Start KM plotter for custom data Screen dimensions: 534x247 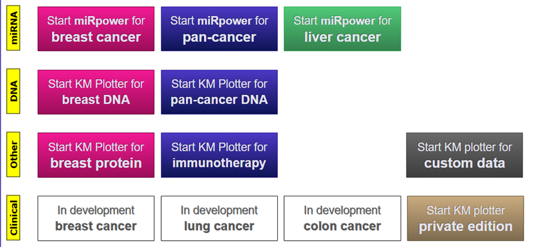pos(465,155)
